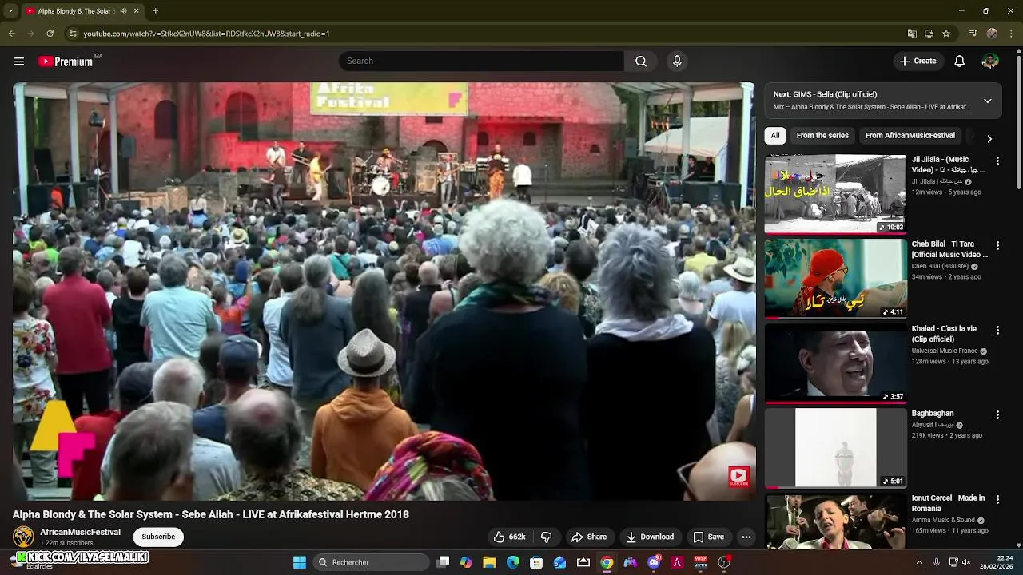Click the search magnifier button

(x=641, y=61)
